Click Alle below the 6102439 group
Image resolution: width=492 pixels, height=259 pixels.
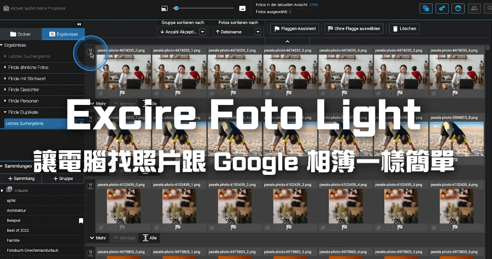point(150,238)
